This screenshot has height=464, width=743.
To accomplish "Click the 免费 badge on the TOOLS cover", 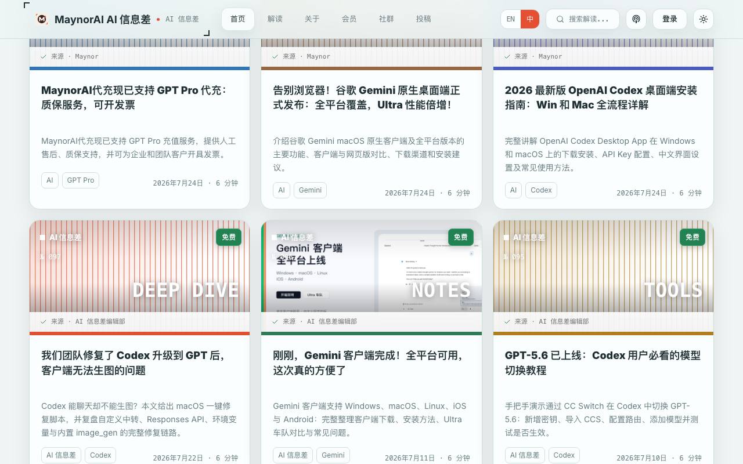I will click(692, 237).
